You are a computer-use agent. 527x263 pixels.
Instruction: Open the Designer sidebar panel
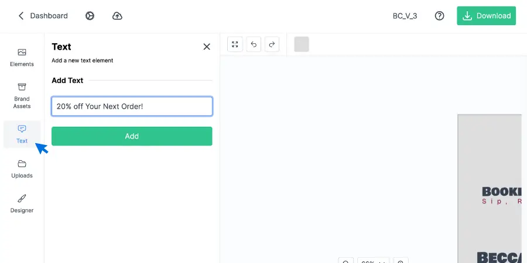click(22, 204)
